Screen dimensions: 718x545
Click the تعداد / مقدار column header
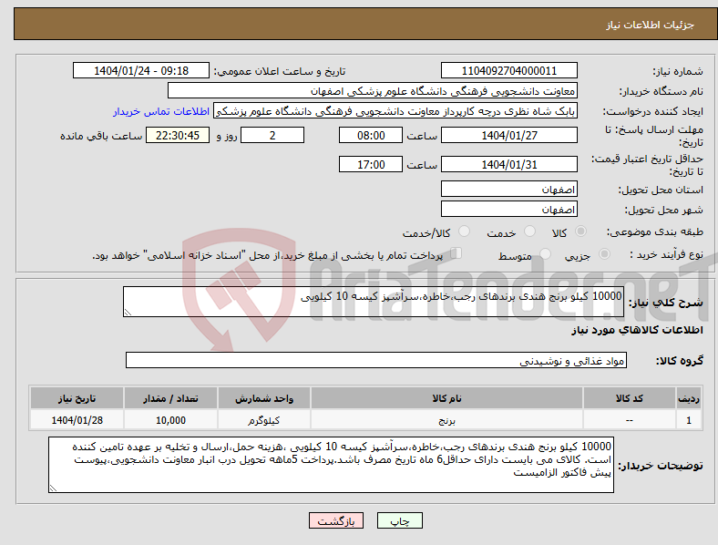(x=170, y=398)
